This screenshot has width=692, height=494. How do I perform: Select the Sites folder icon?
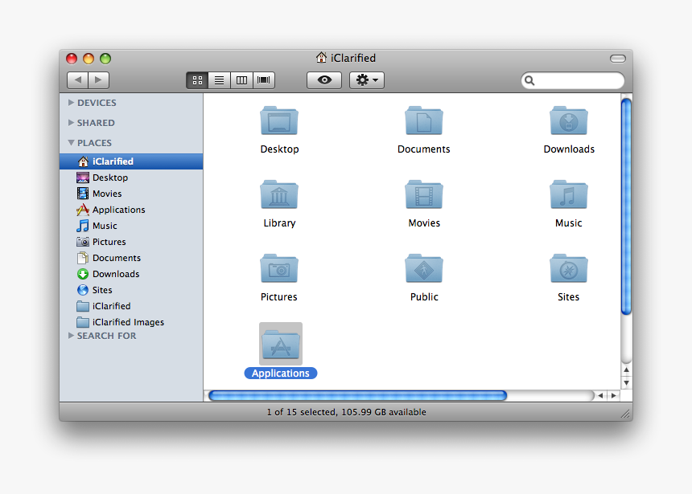pyautogui.click(x=568, y=268)
